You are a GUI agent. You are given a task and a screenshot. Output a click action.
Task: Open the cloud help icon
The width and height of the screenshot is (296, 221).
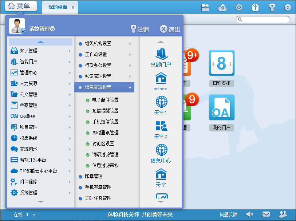[x=222, y=8]
